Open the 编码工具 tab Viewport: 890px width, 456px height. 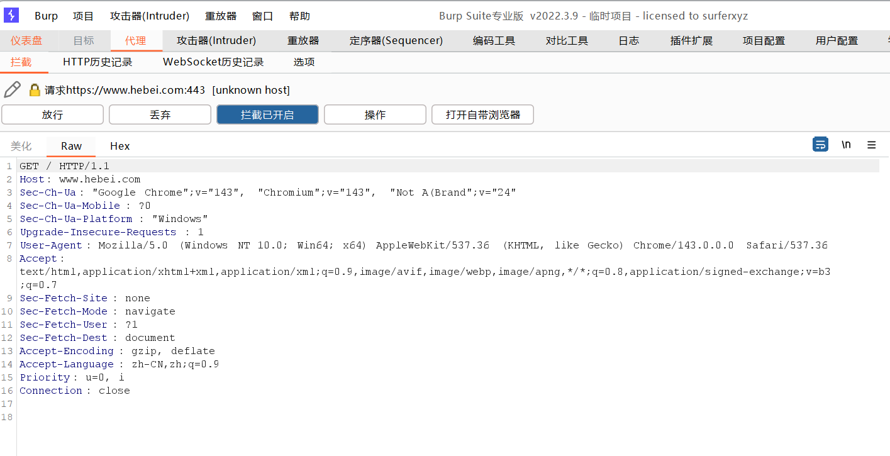coord(494,40)
